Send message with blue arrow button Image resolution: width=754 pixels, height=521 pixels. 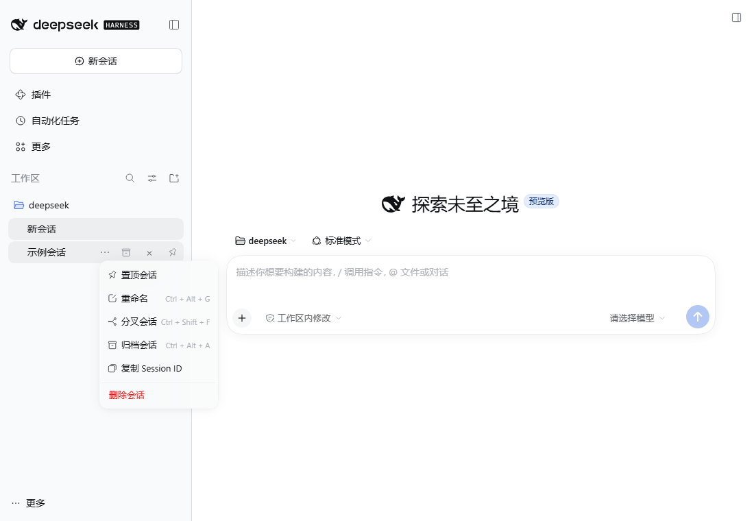697,317
